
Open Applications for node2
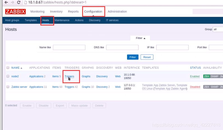(x=36, y=76)
